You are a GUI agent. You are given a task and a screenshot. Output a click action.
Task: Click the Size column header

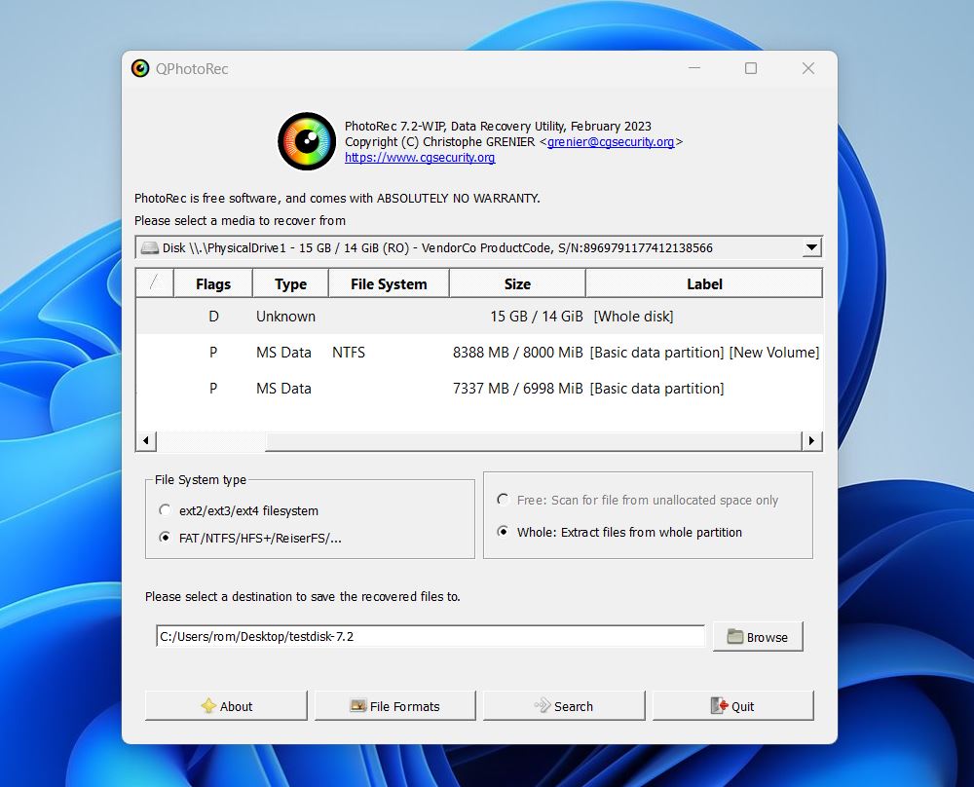(x=517, y=283)
